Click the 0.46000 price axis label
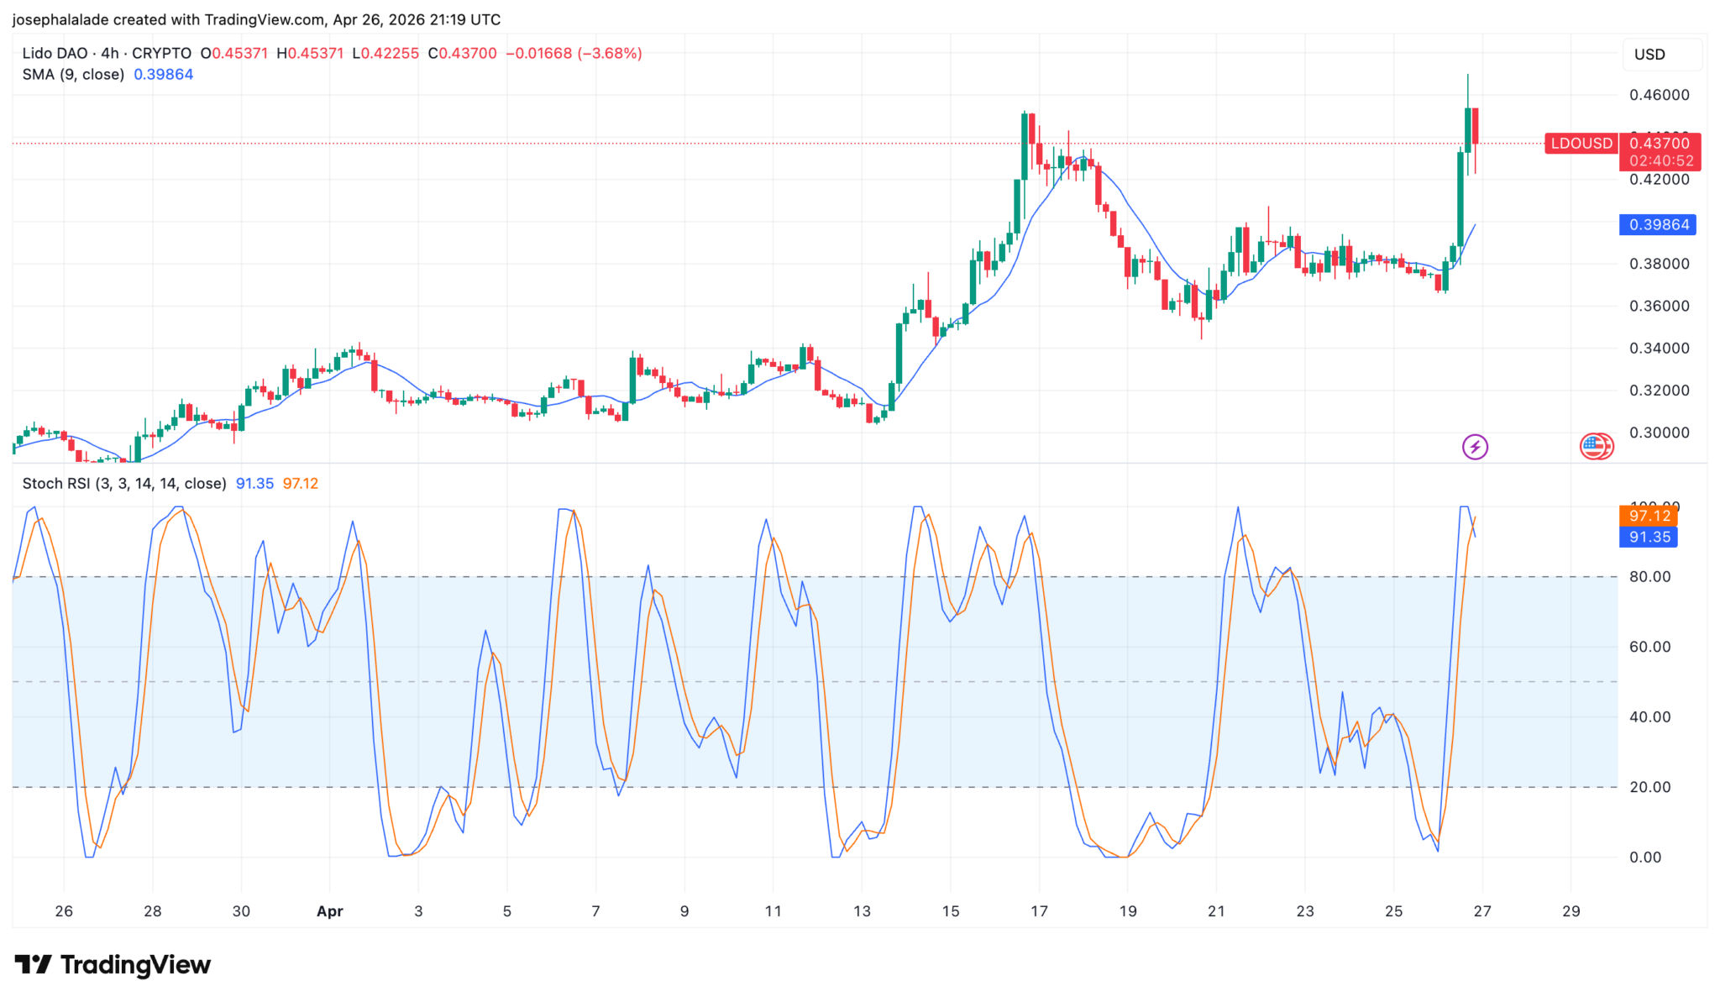 1659,95
